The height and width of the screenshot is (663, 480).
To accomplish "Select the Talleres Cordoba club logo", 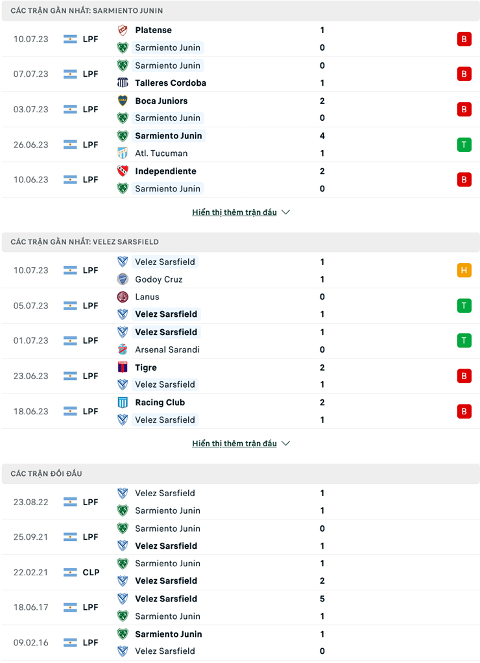I will click(x=123, y=82).
